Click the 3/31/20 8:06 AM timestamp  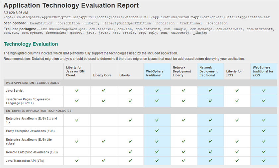(16, 13)
